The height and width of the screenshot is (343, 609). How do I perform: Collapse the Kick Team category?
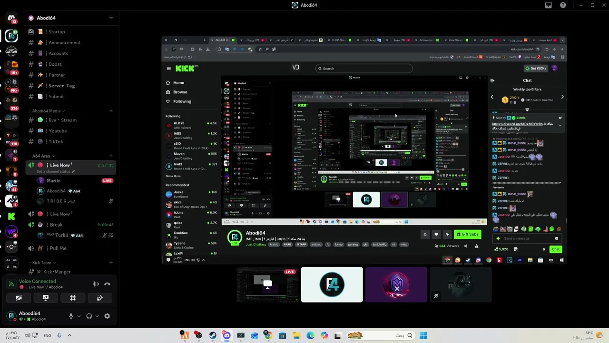point(43,262)
